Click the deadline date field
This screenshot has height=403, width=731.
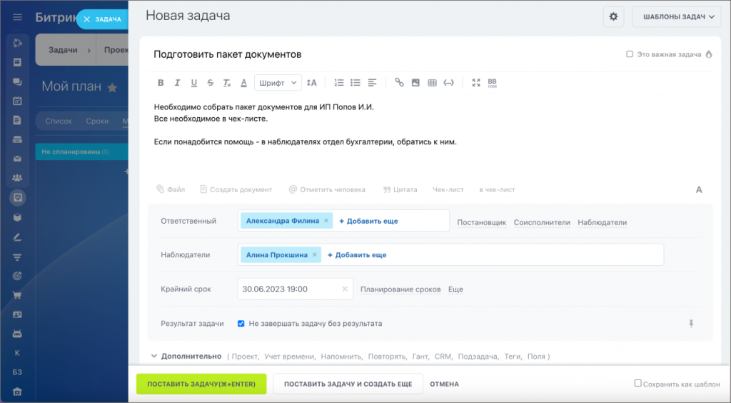(x=289, y=289)
